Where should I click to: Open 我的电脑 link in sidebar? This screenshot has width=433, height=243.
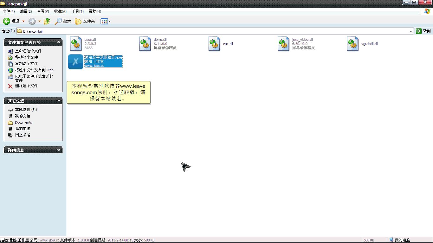tap(23, 129)
